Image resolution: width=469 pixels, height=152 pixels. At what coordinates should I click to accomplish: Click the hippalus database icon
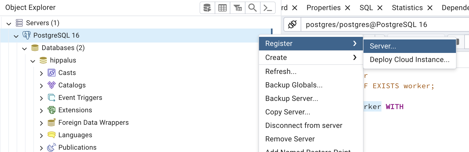tap(43, 60)
